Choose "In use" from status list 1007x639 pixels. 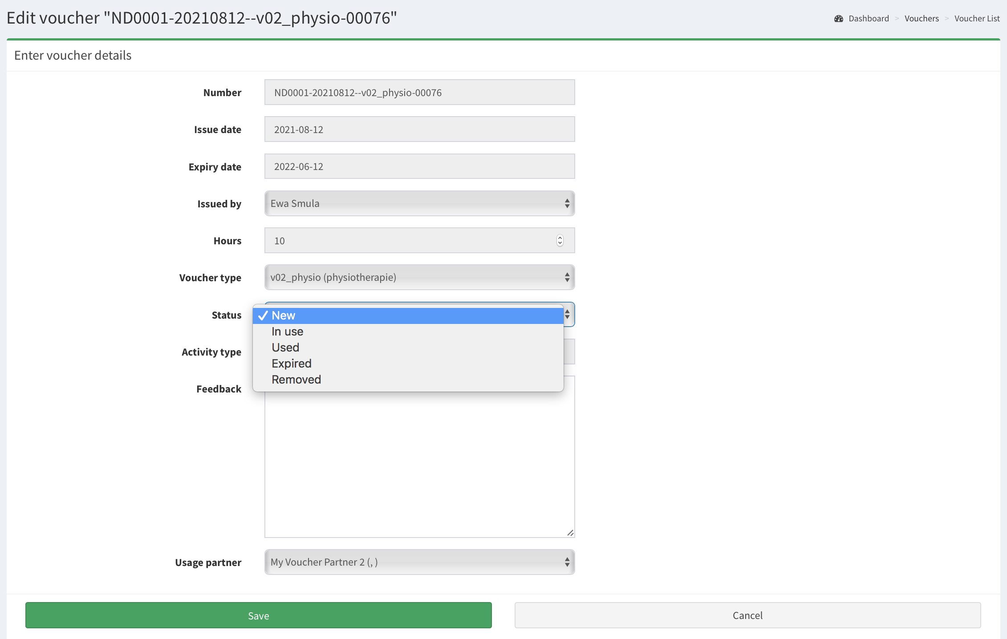(x=288, y=332)
